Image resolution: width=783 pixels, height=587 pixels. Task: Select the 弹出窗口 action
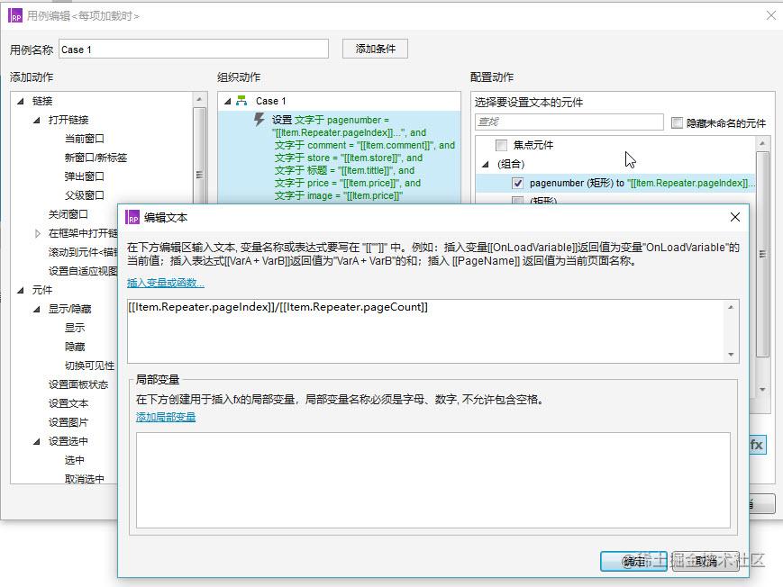85,176
